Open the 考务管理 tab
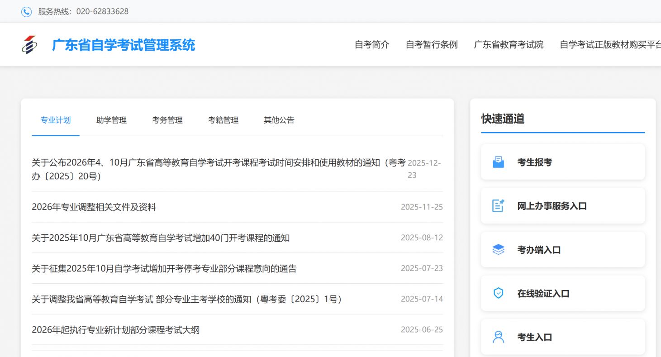661x357 pixels. pos(167,120)
